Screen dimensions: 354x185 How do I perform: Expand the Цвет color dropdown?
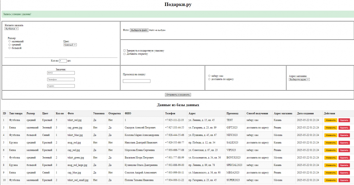pos(70,44)
